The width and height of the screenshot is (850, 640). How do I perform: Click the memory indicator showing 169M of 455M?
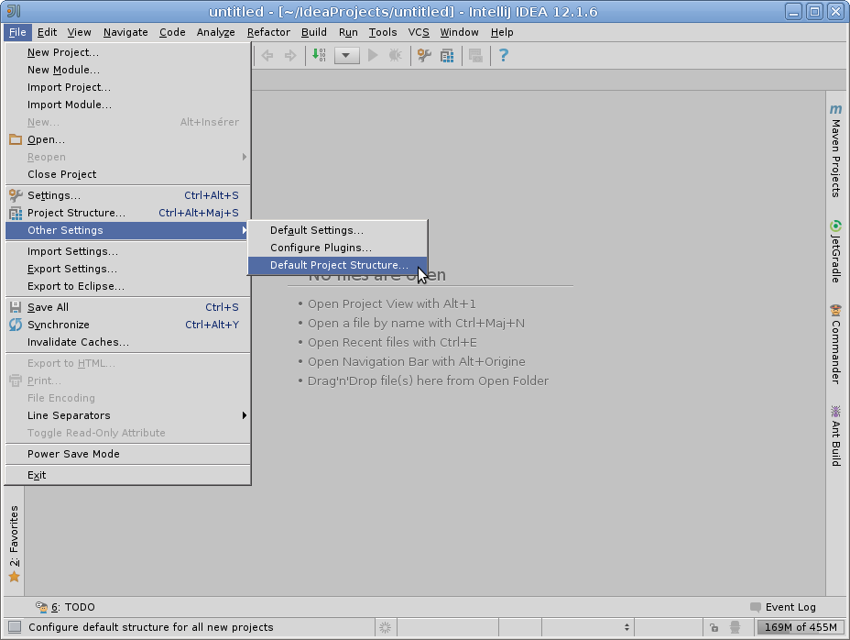[801, 627]
